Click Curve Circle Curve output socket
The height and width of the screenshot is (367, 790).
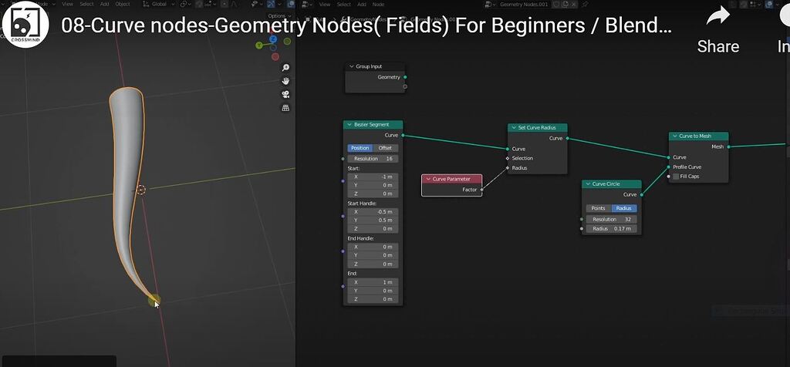pyautogui.click(x=641, y=194)
